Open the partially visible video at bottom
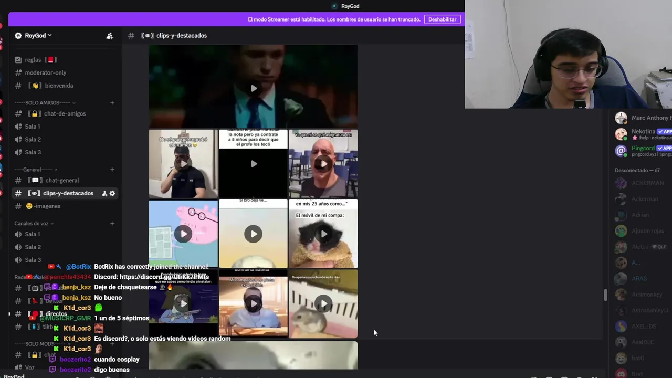Screen dimensions: 672x378 [254, 355]
